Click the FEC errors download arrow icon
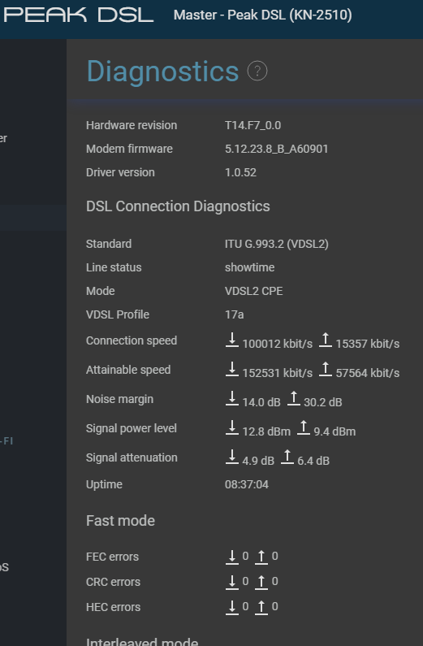Screen dimensions: 423x646 [x=232, y=557]
